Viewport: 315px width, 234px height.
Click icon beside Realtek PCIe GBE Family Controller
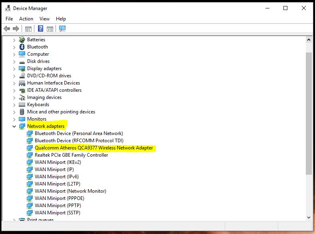pyautogui.click(x=30, y=155)
